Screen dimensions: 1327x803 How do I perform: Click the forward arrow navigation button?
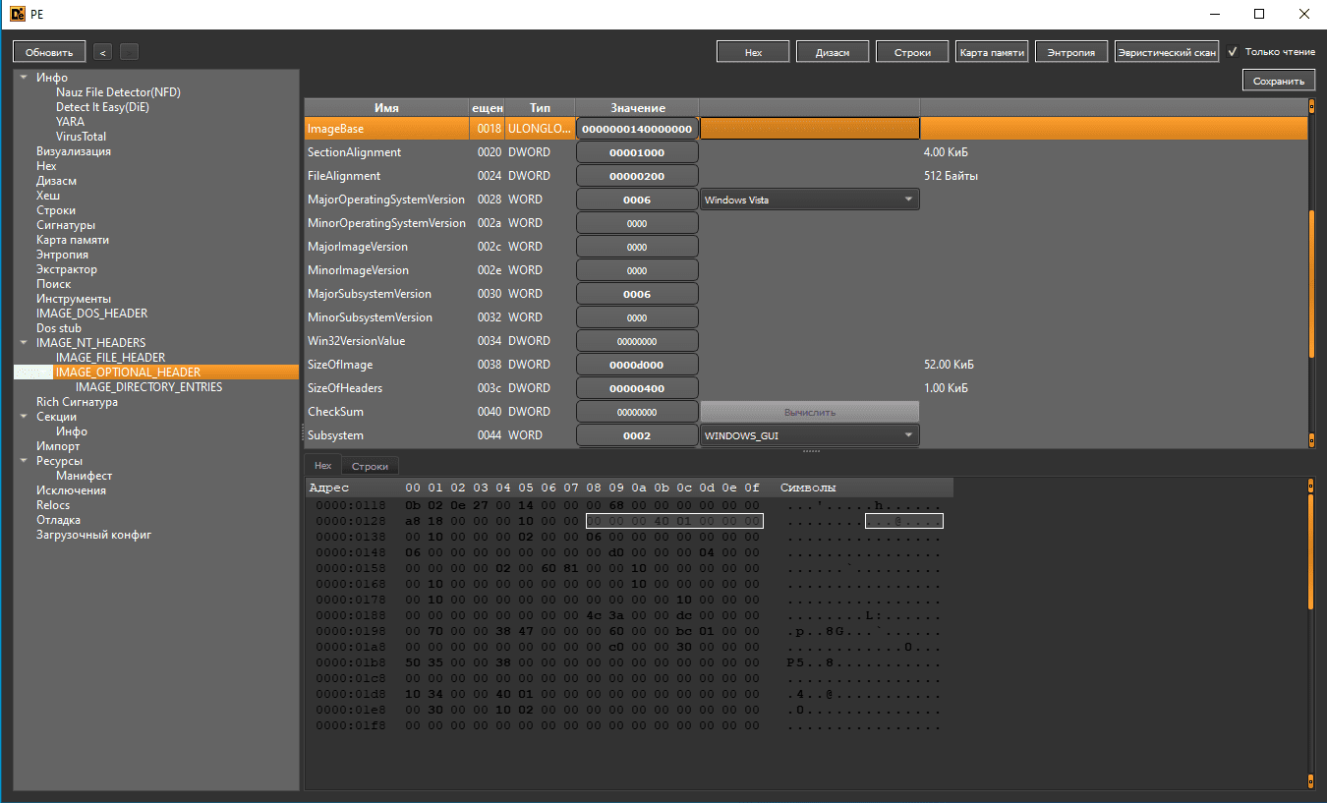(129, 52)
